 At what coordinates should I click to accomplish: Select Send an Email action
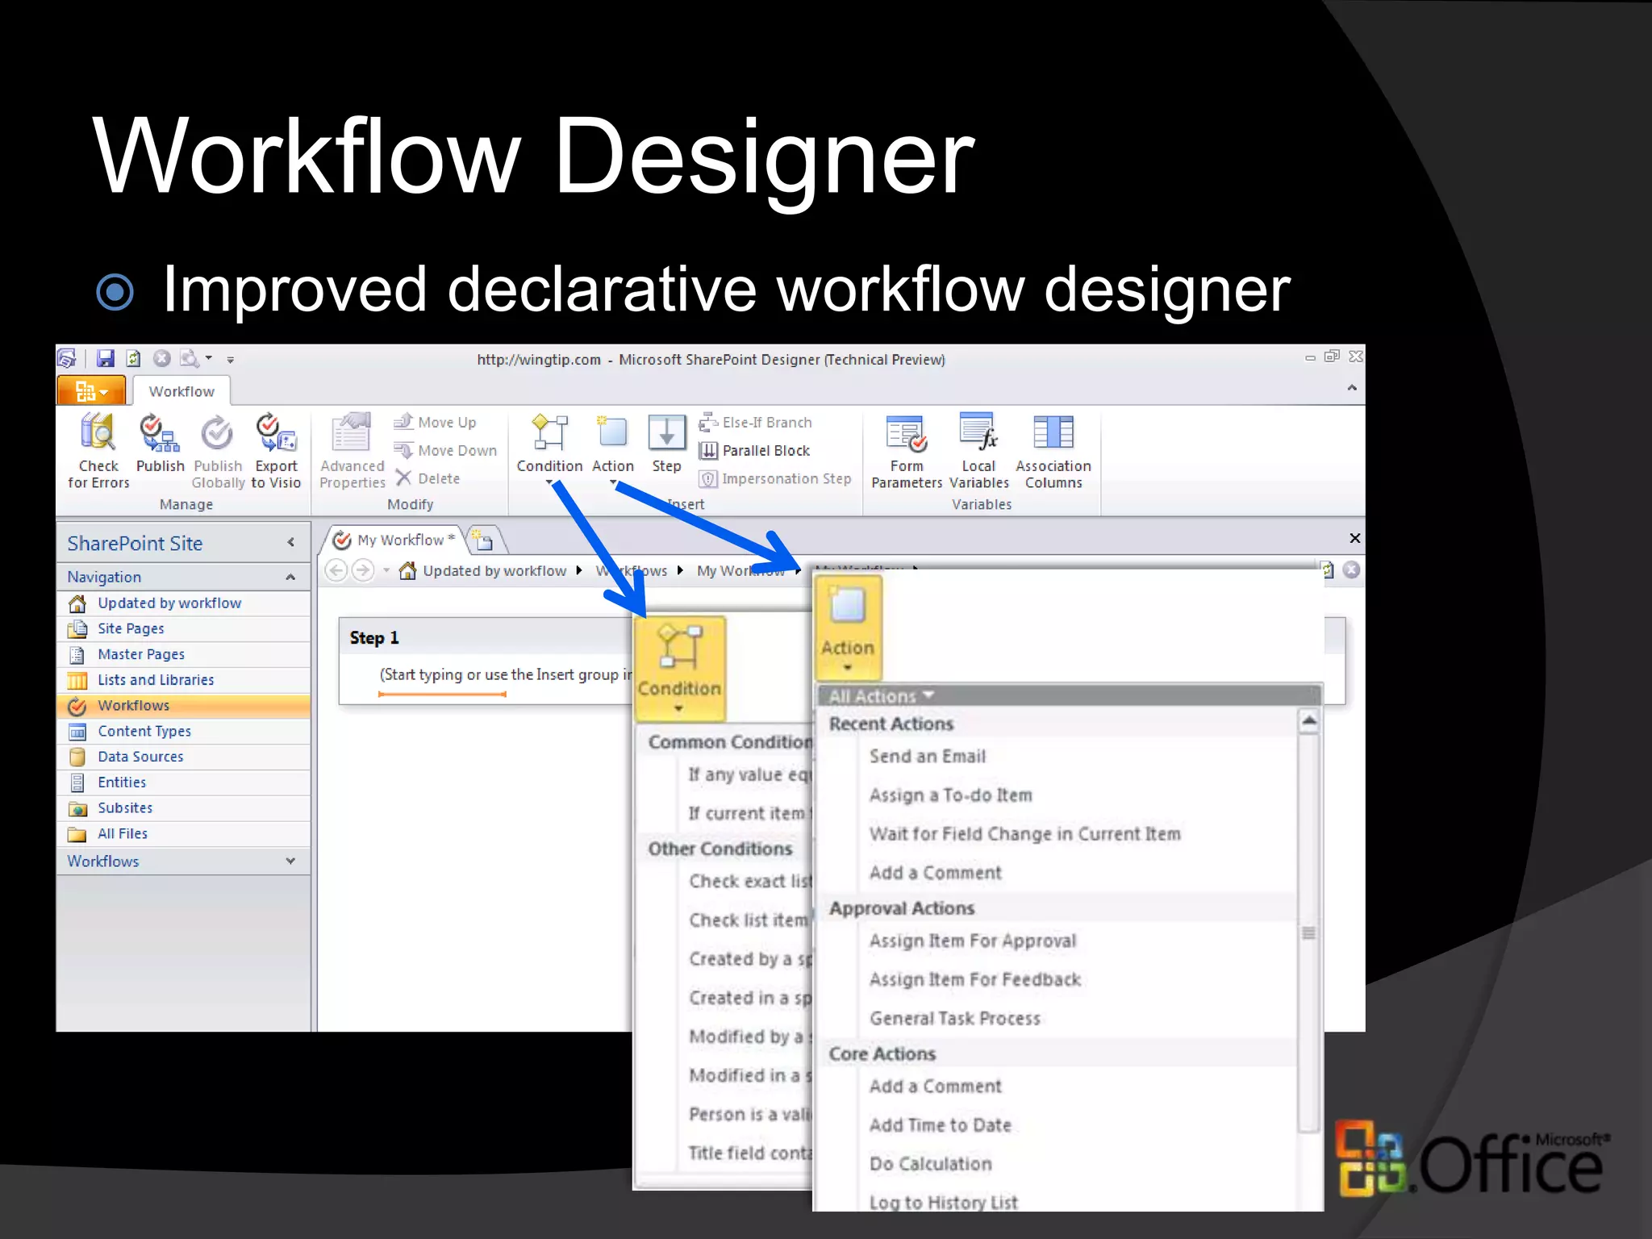(x=928, y=756)
